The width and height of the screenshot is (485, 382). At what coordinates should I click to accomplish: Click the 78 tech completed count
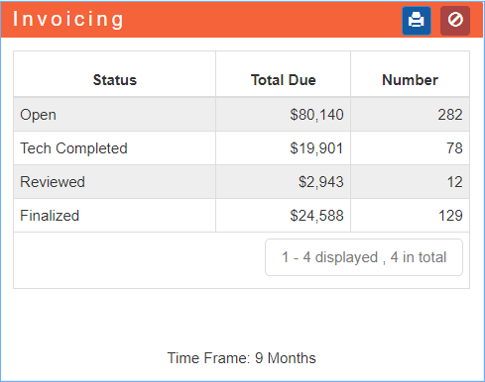click(454, 148)
